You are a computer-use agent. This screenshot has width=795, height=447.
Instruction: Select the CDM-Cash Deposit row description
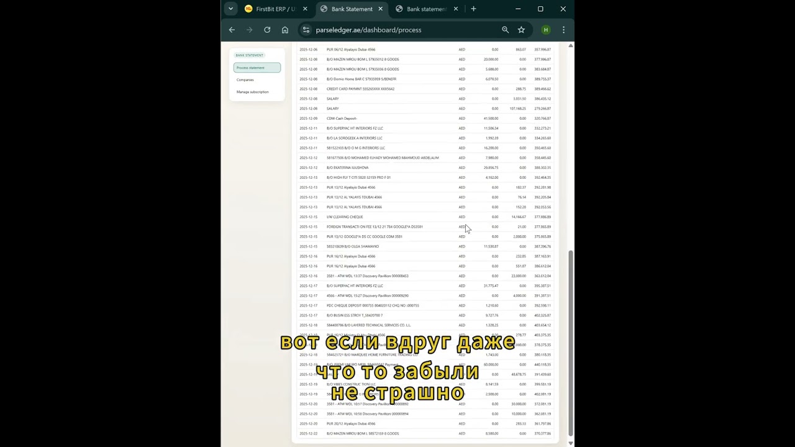tap(342, 119)
